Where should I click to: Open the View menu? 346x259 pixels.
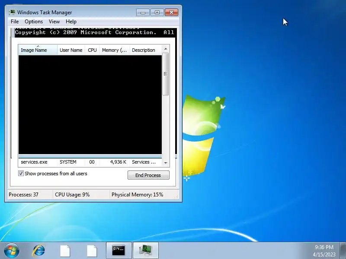pos(54,22)
